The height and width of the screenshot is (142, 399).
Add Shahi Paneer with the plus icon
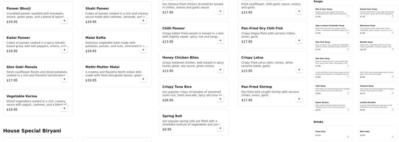coord(143,20)
